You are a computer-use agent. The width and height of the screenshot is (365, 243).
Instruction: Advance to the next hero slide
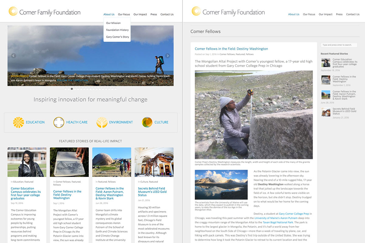pos(168,56)
